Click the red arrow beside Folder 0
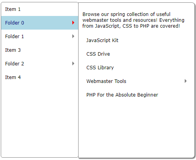Viewport: 196px width, 160px height. point(73,23)
